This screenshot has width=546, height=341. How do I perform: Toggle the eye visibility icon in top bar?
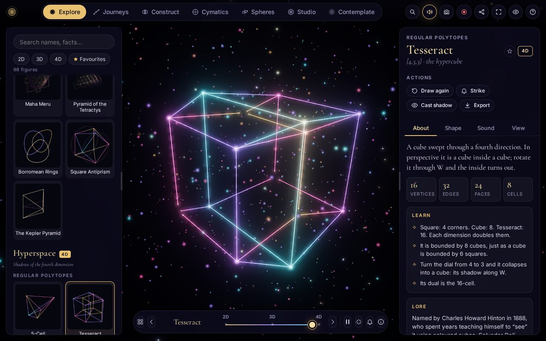(516, 12)
